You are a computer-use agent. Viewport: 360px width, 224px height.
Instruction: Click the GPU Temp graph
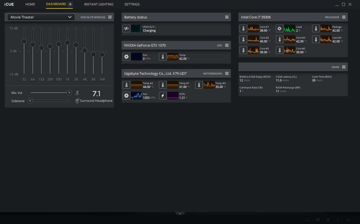(173, 57)
